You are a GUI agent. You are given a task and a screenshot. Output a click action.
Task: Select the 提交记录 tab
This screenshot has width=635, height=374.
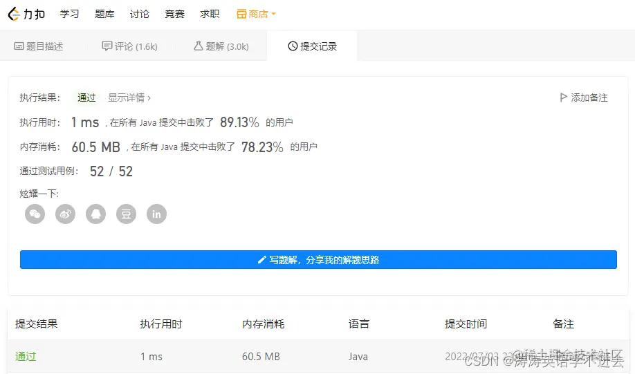tap(312, 46)
